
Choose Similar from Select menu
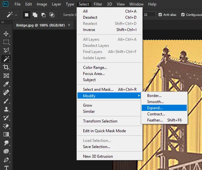pyautogui.click(x=110, y=112)
